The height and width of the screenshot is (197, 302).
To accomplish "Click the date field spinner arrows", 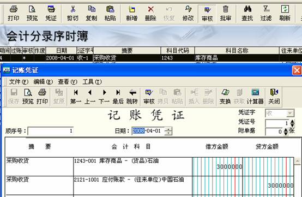I will click(168, 131).
